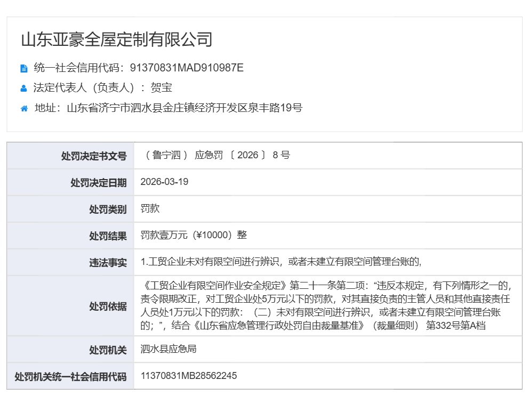Click the 处罚决定书文号 header cell
The image size is (529, 396).
click(94, 156)
